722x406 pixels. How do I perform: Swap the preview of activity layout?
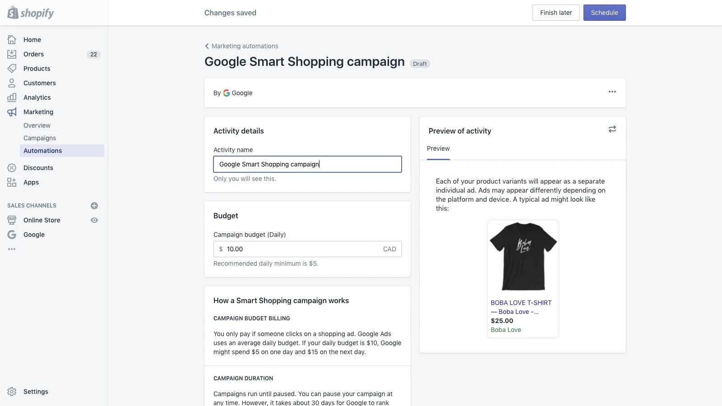(x=612, y=129)
